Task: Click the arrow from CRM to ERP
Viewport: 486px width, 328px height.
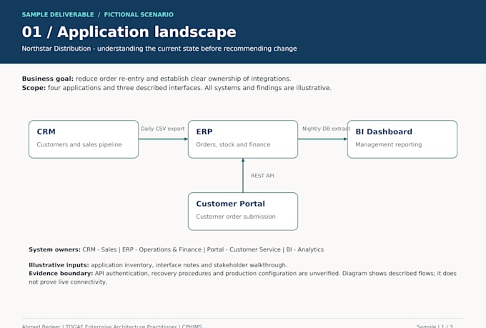Action: 164,139
